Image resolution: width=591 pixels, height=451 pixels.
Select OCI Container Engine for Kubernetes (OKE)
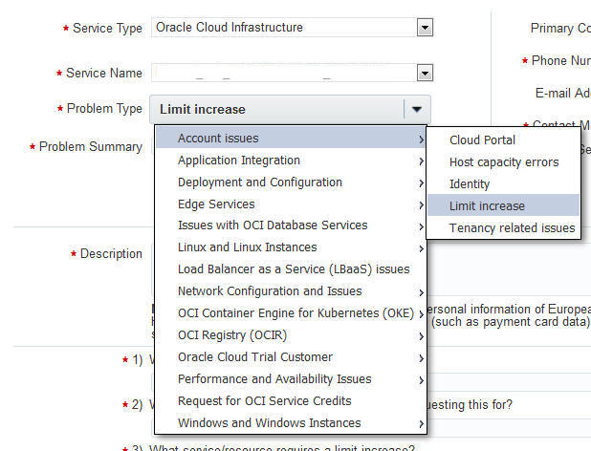click(x=291, y=313)
